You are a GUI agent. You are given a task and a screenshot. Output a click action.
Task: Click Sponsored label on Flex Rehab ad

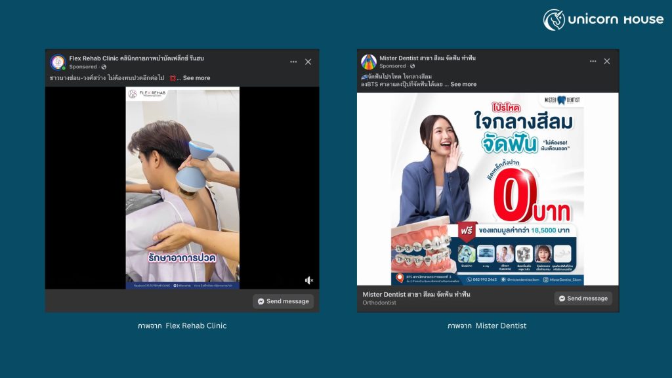[83, 67]
